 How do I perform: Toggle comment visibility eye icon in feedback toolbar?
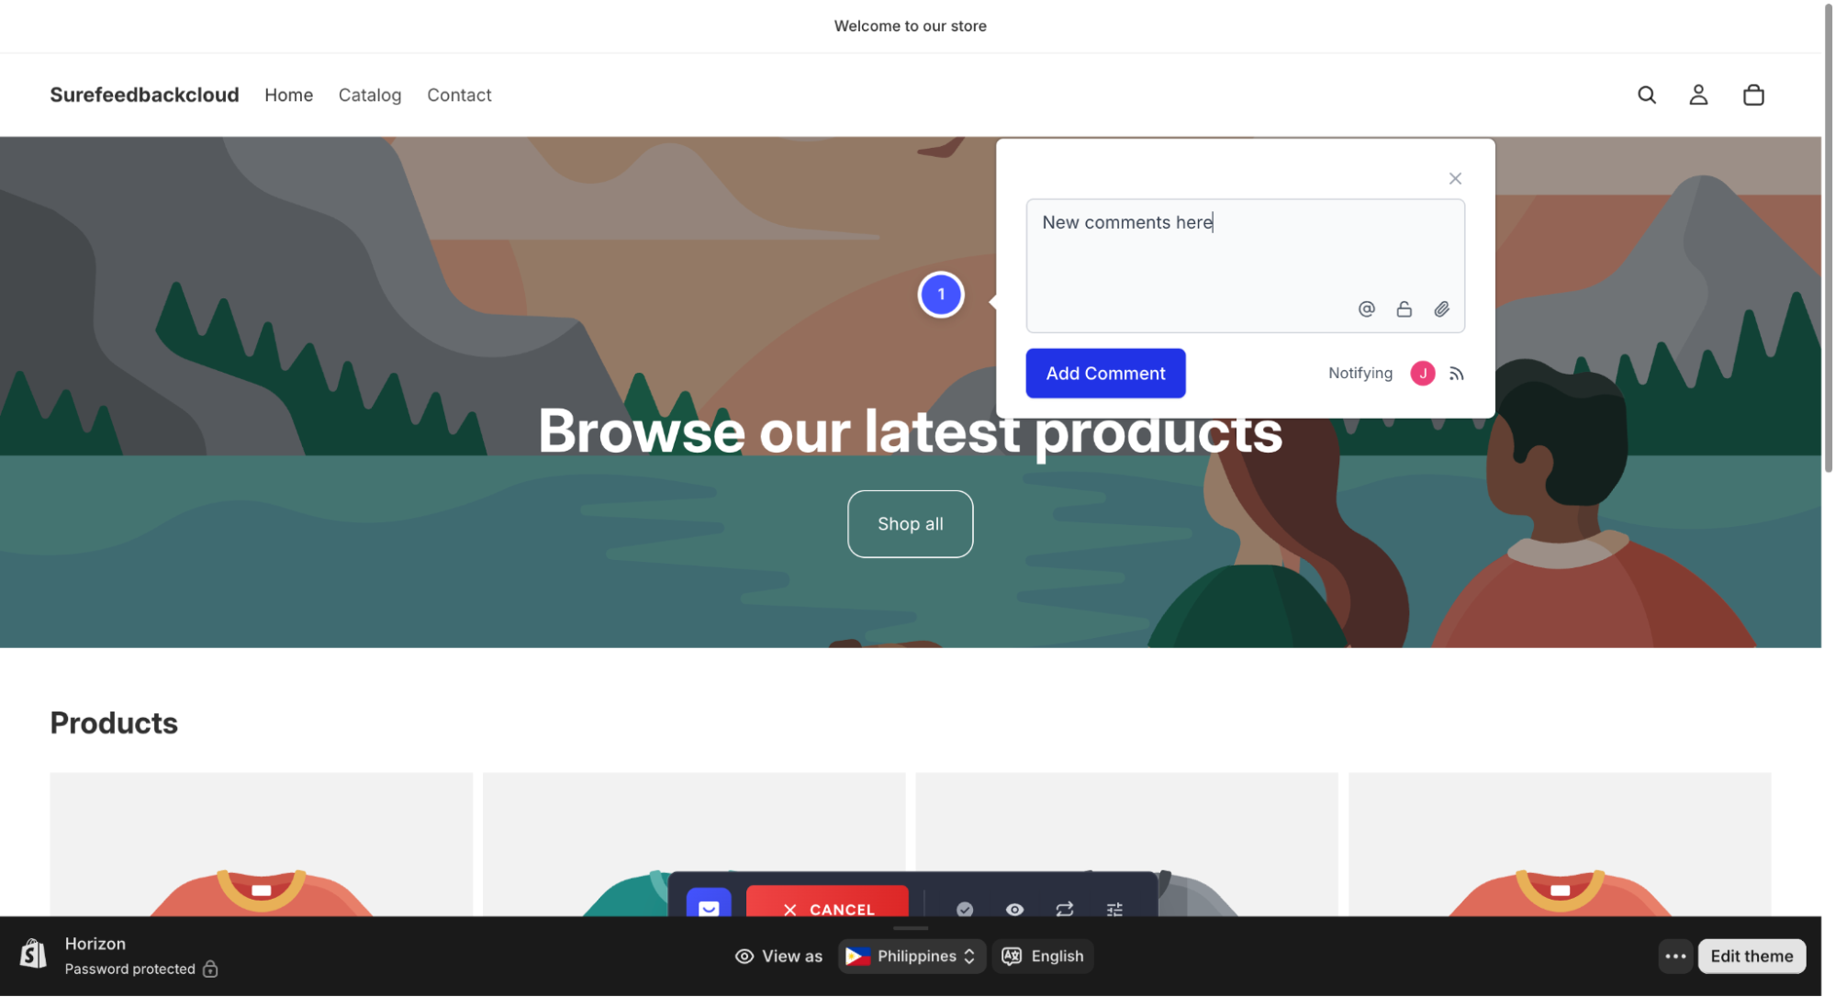(1014, 909)
